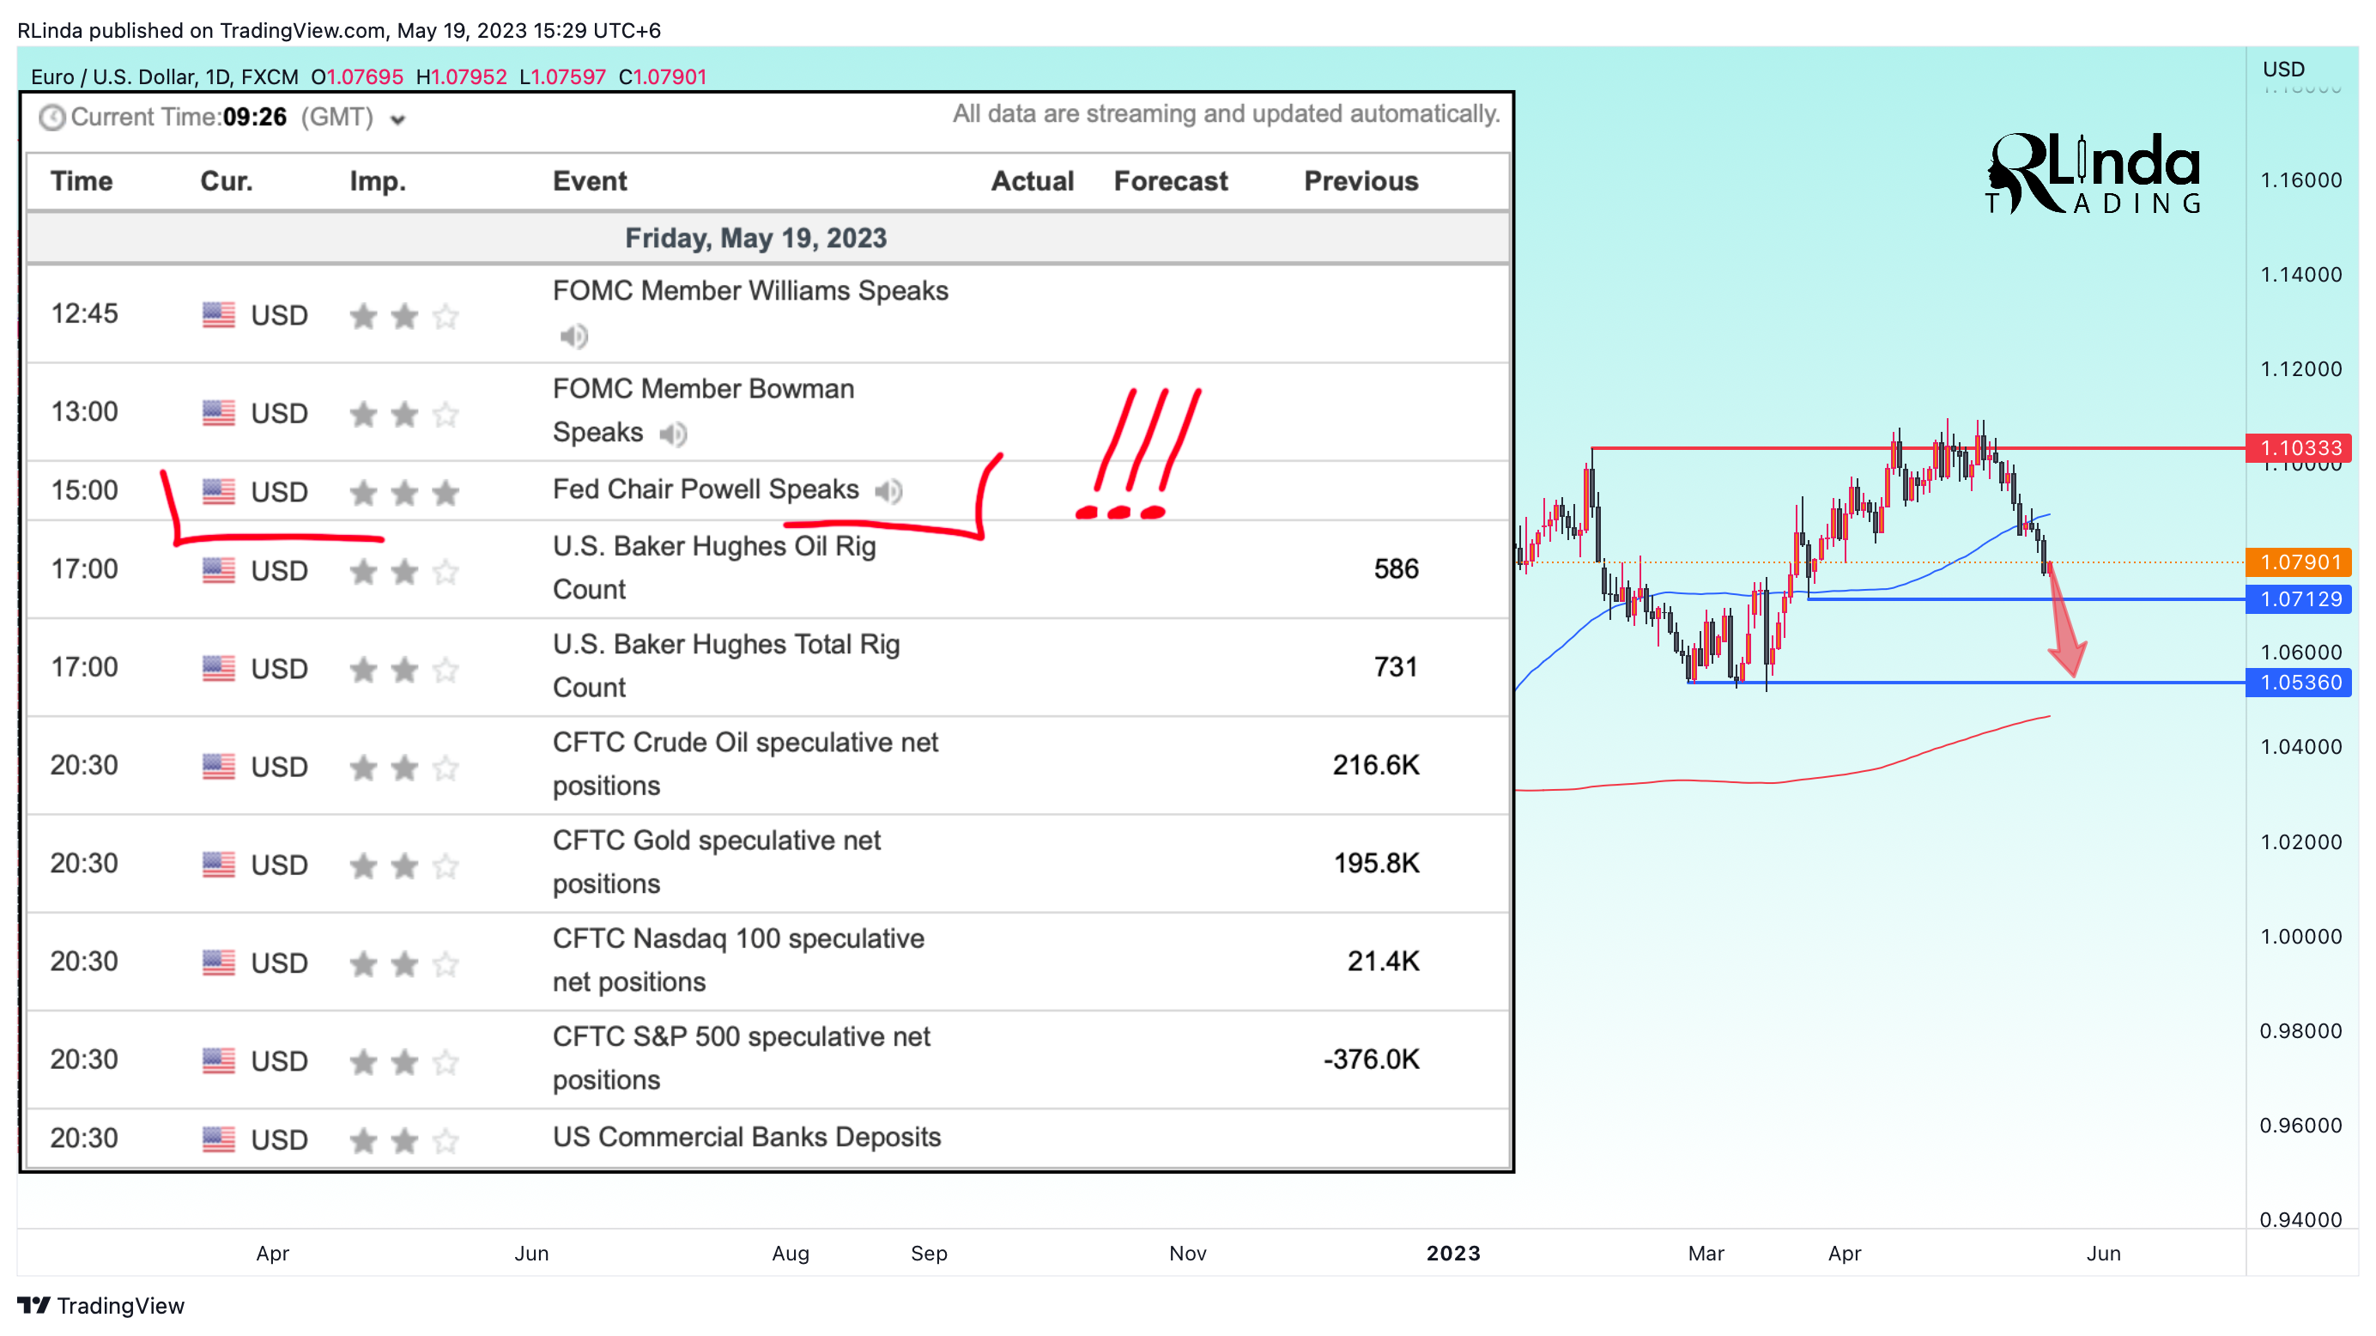2376x1336 pixels.
Task: Click the TradingView logo at the bottom left
Action: point(101,1306)
